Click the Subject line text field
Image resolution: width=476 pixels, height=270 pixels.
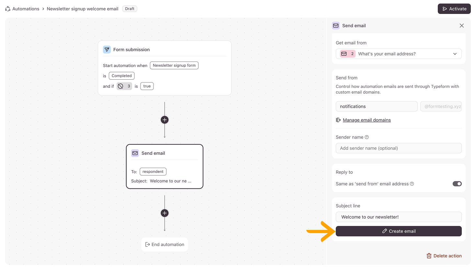click(x=399, y=217)
